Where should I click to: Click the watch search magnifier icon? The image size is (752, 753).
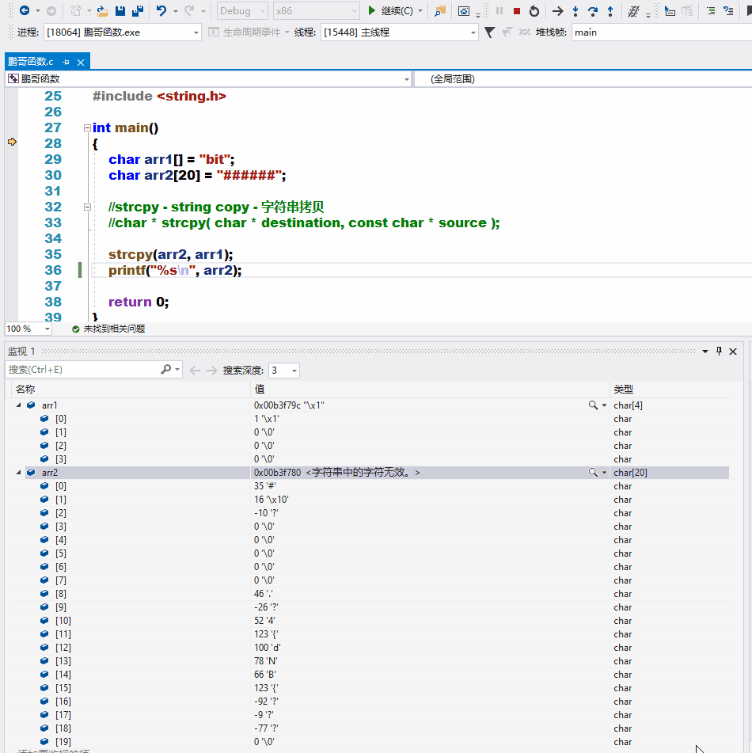point(165,369)
